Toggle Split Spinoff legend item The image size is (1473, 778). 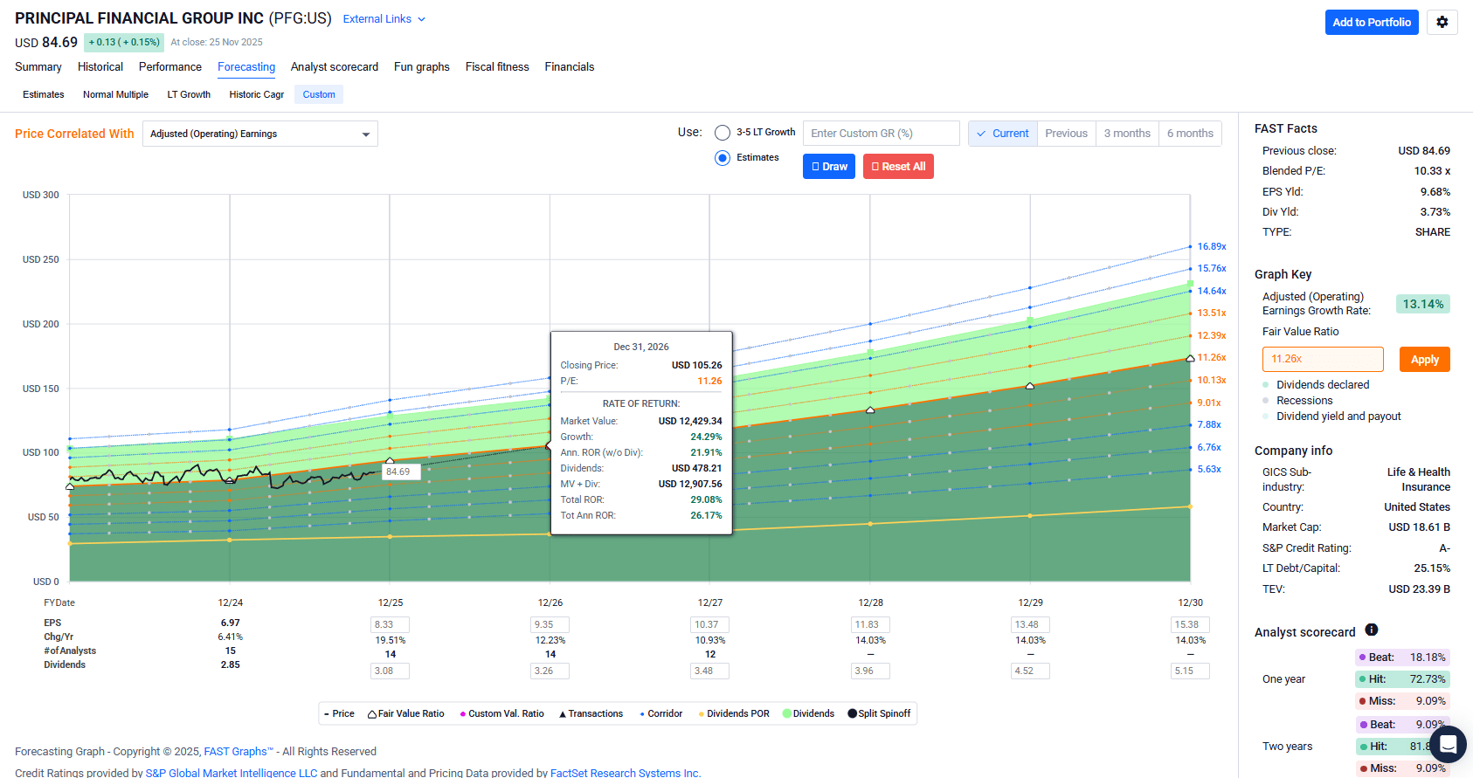879,713
